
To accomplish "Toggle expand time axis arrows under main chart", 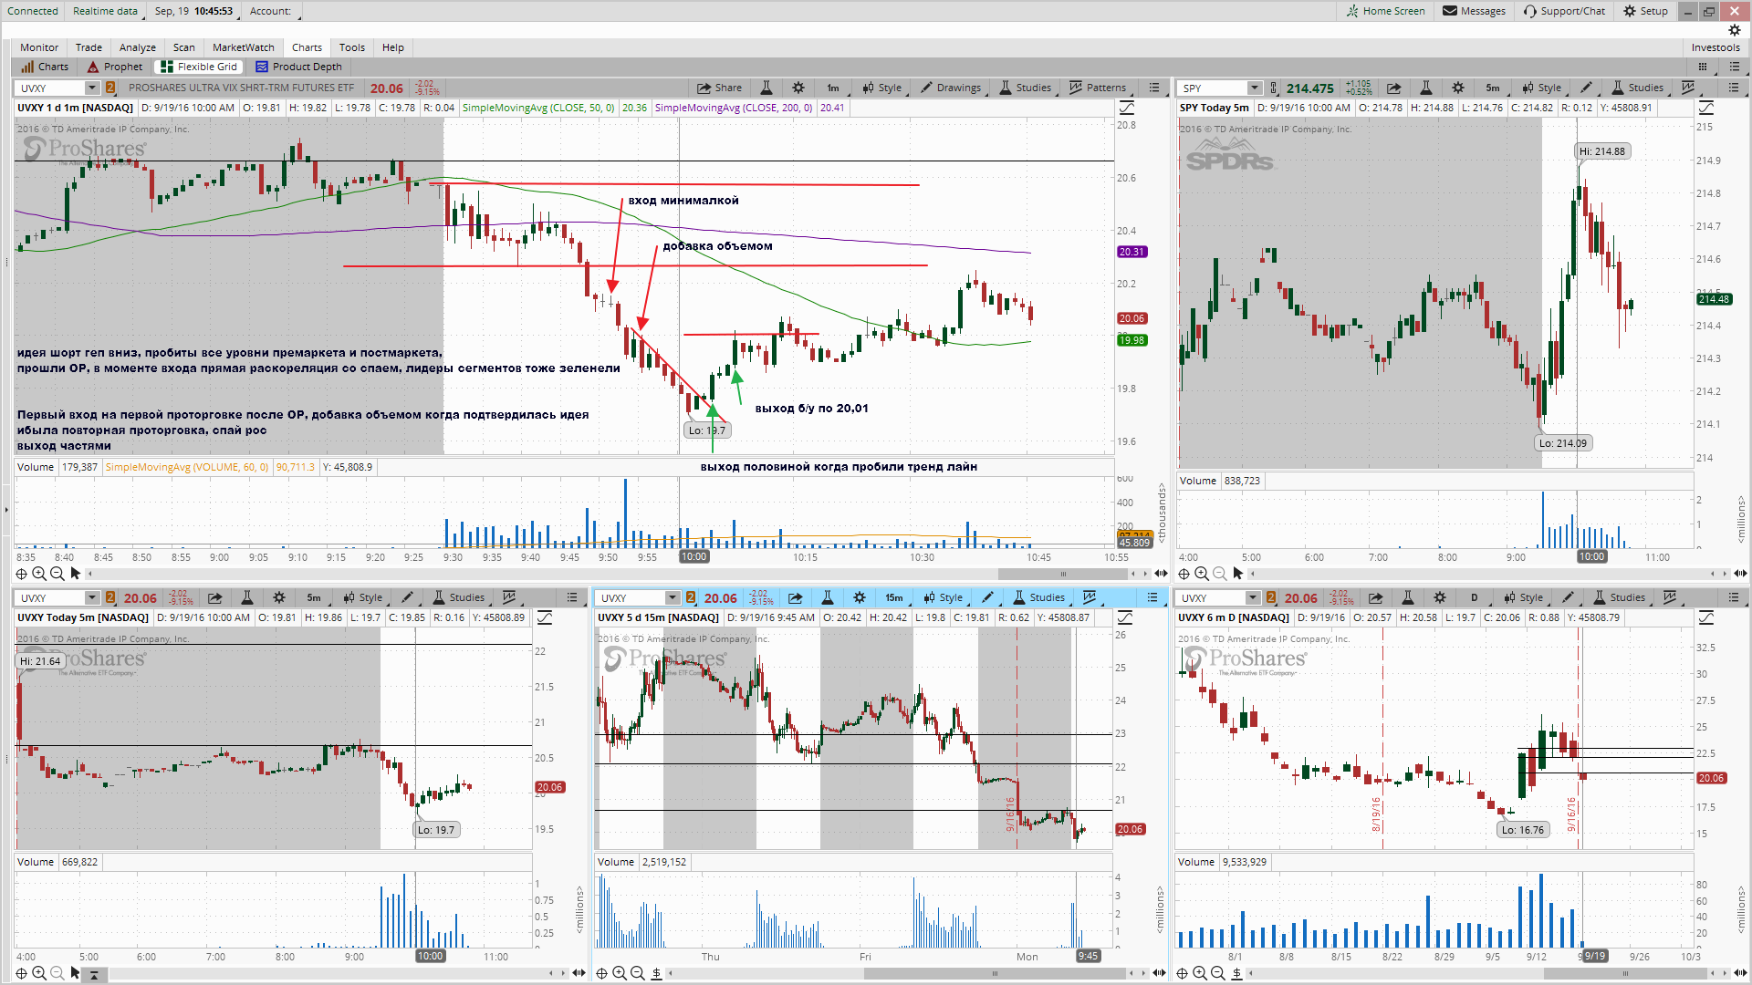I will [1161, 574].
